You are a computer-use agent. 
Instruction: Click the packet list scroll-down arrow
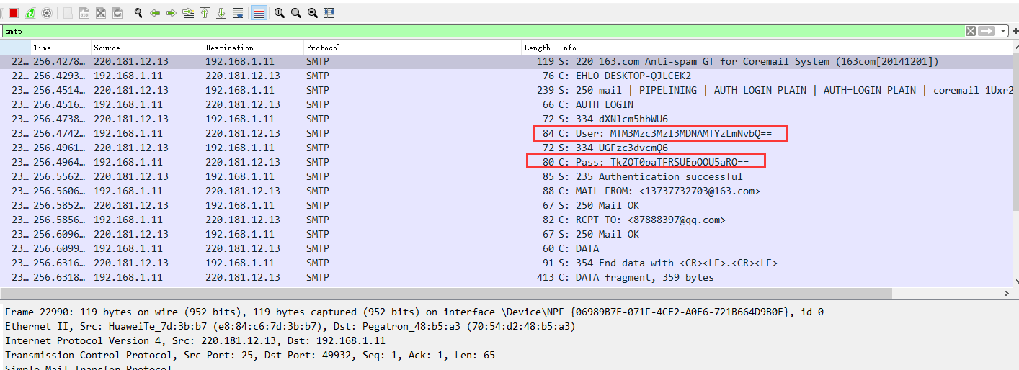tap(1015, 281)
